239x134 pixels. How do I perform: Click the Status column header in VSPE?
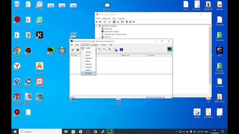coord(159,55)
